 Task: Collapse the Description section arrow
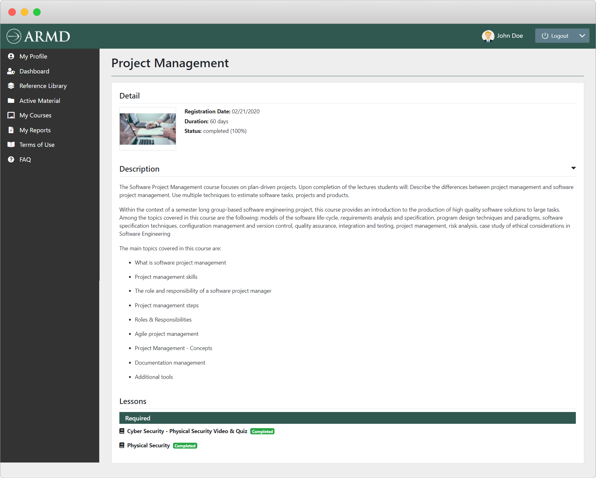(x=573, y=168)
